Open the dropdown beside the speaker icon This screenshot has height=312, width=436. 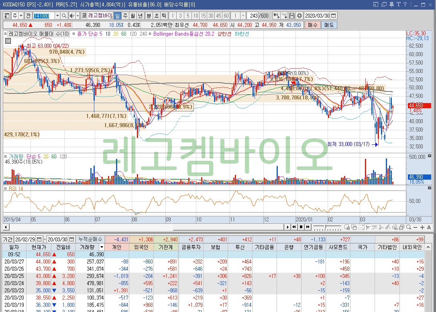click(x=77, y=16)
